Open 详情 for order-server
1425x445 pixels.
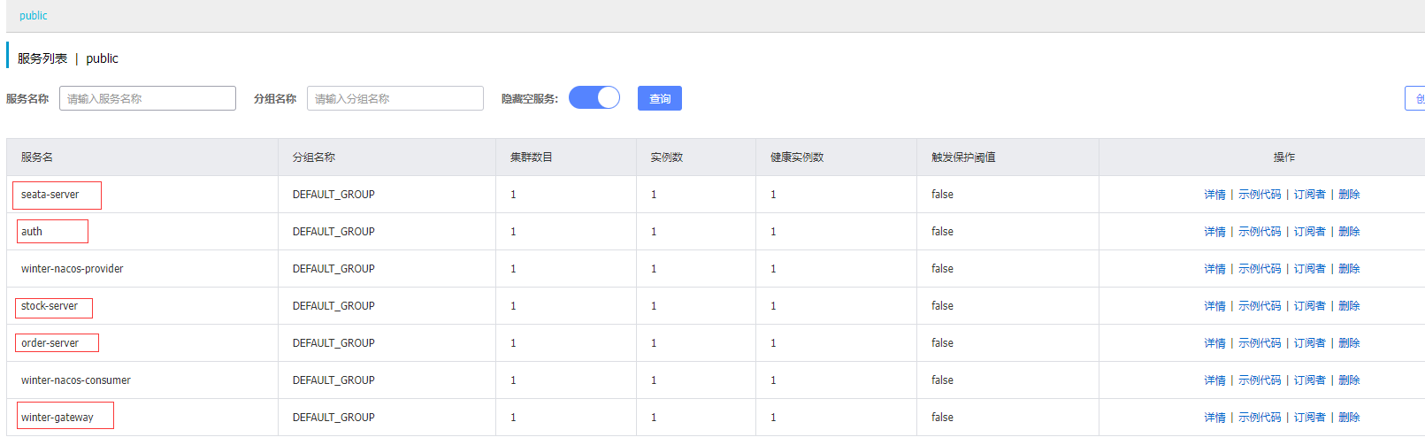[x=1214, y=343]
